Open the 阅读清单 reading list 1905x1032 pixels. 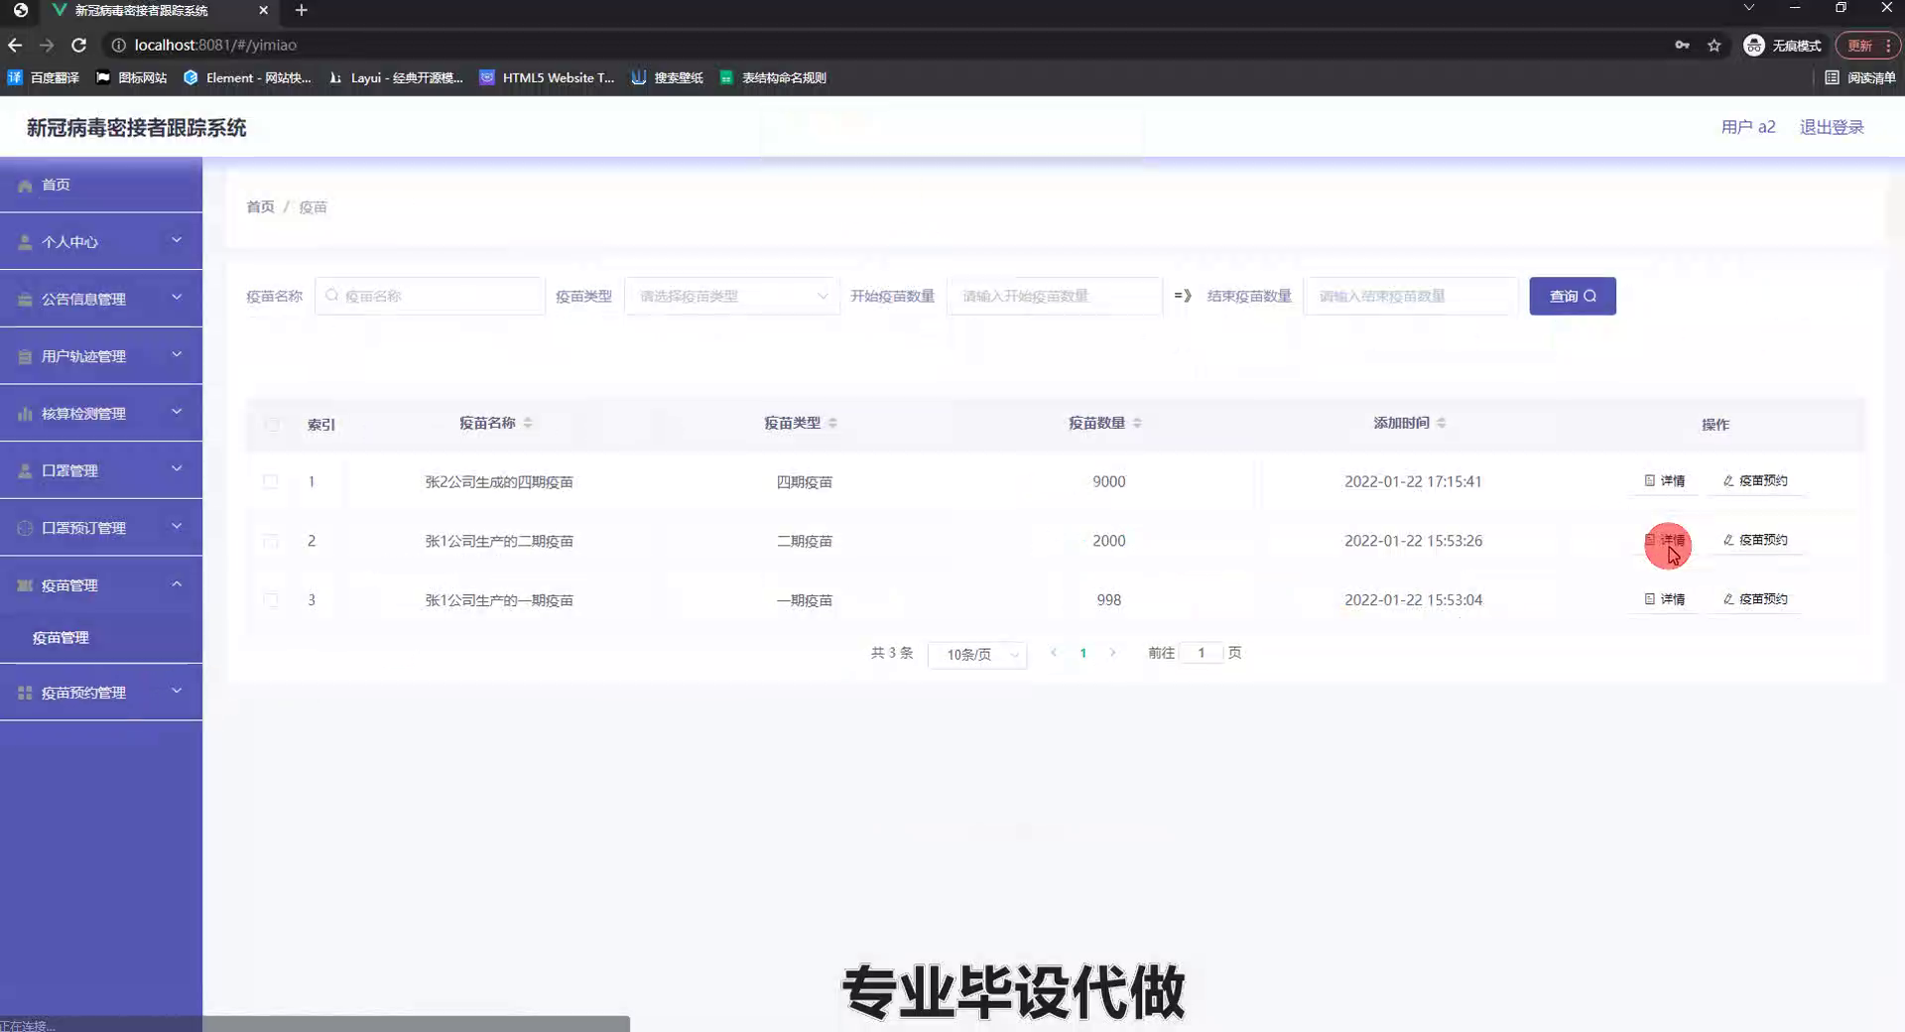pyautogui.click(x=1860, y=77)
